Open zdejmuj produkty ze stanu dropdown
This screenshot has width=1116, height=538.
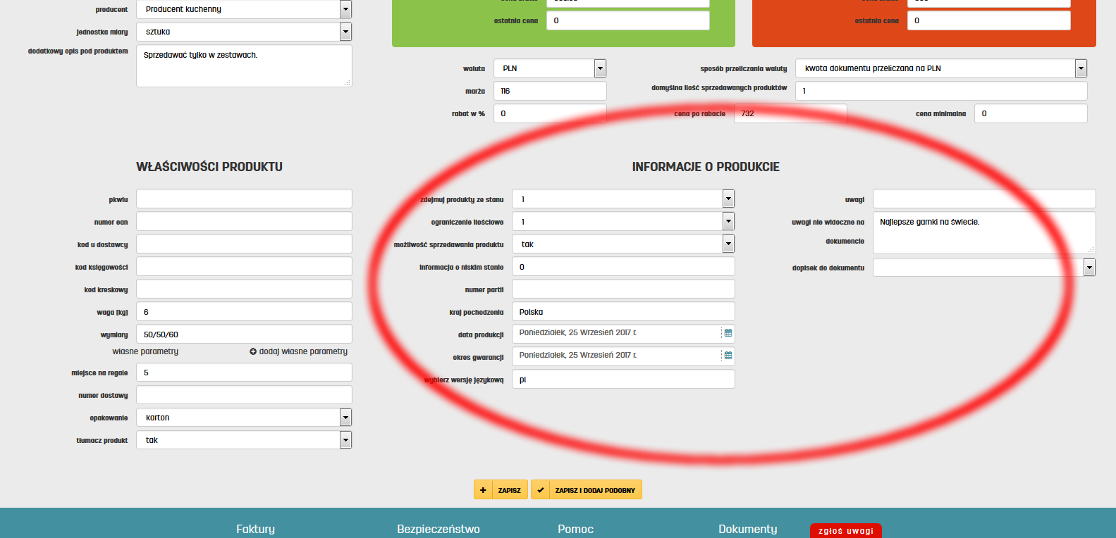point(728,199)
